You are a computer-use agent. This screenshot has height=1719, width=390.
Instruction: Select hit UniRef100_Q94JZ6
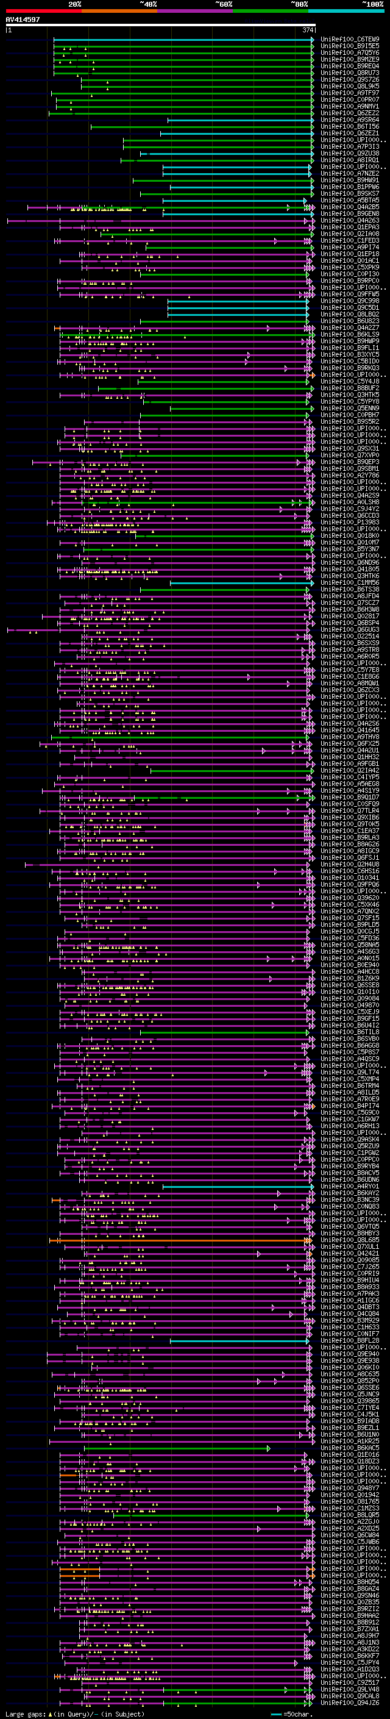point(350,1703)
